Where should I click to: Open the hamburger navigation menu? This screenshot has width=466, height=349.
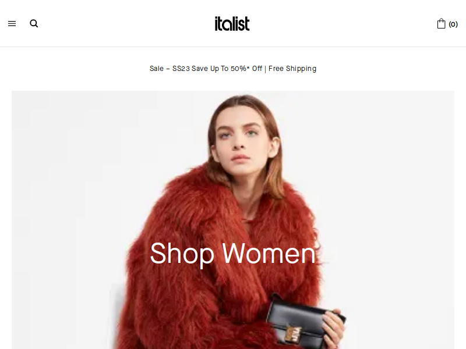[12, 23]
